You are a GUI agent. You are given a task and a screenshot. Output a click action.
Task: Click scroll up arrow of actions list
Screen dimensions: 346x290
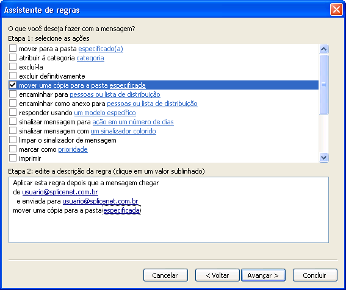pos(323,49)
